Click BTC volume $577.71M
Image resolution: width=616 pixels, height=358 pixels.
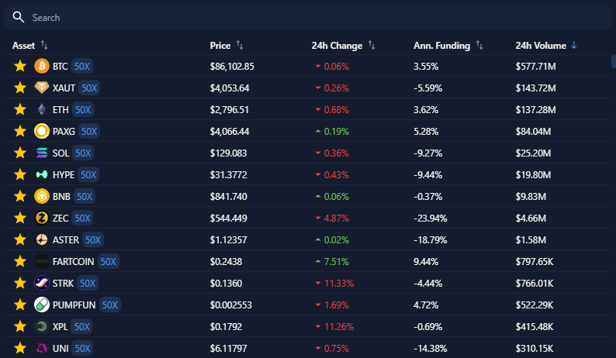coord(535,67)
